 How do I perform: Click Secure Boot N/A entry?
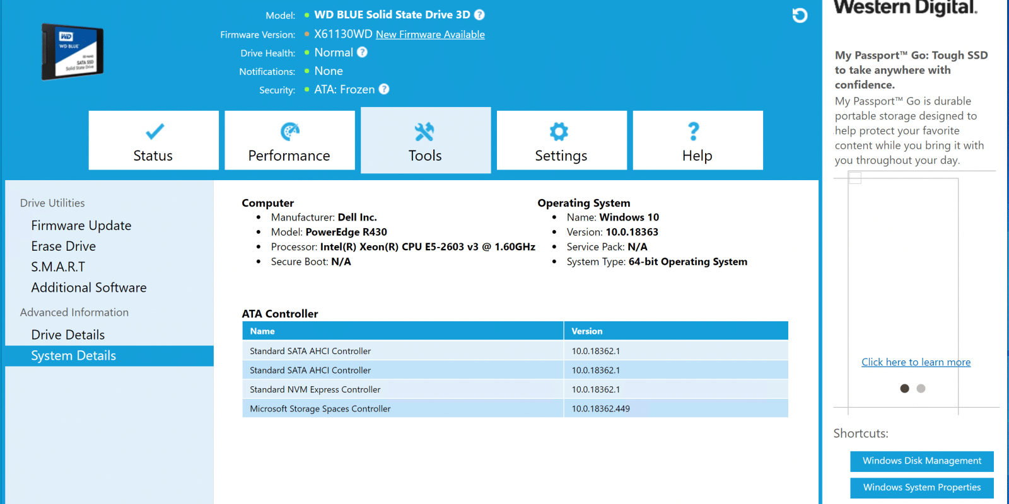click(311, 261)
